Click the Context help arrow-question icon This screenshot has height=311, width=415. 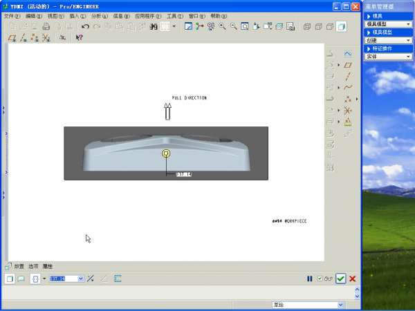pos(79,37)
